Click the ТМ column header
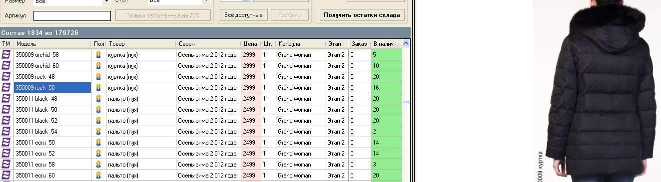The width and height of the screenshot is (661, 182). point(6,44)
